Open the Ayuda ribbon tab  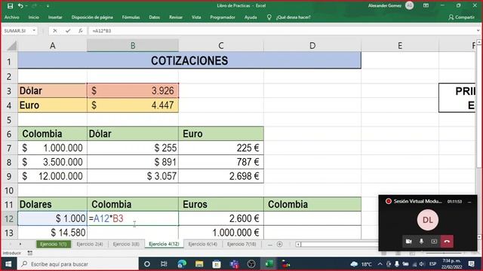click(x=251, y=17)
